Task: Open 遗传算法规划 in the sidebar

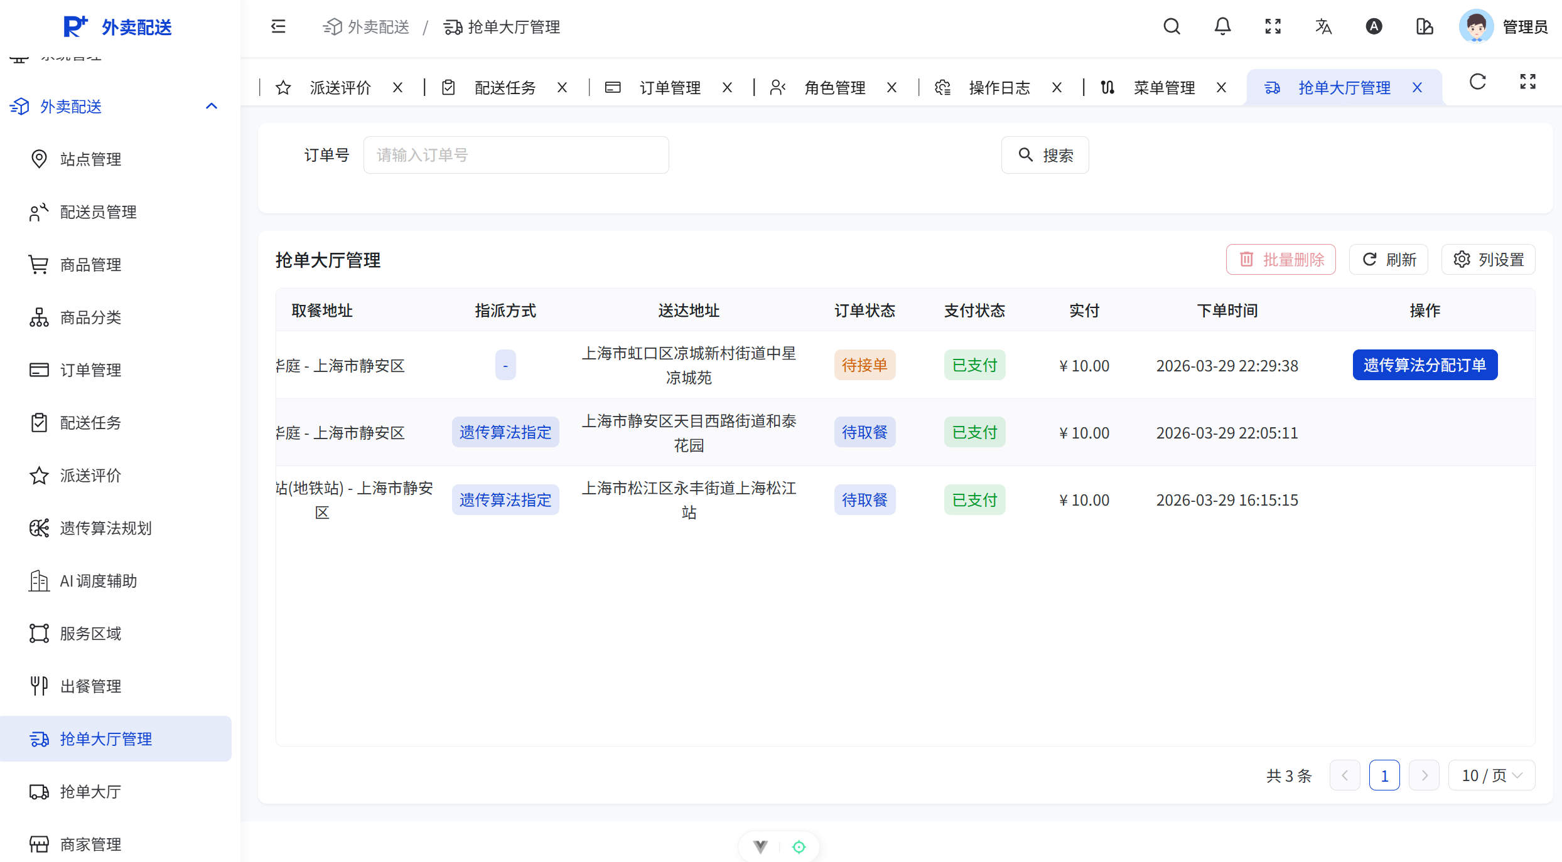Action: 105,528
